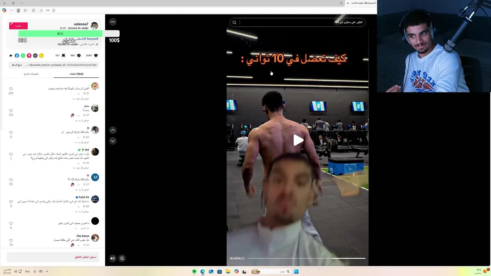Click log in to comment button

coord(53,257)
